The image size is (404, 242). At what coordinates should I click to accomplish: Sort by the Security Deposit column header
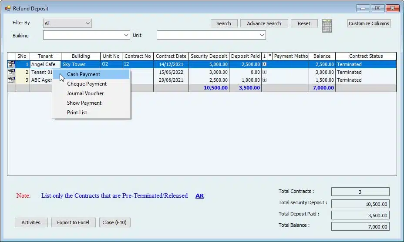coord(209,56)
